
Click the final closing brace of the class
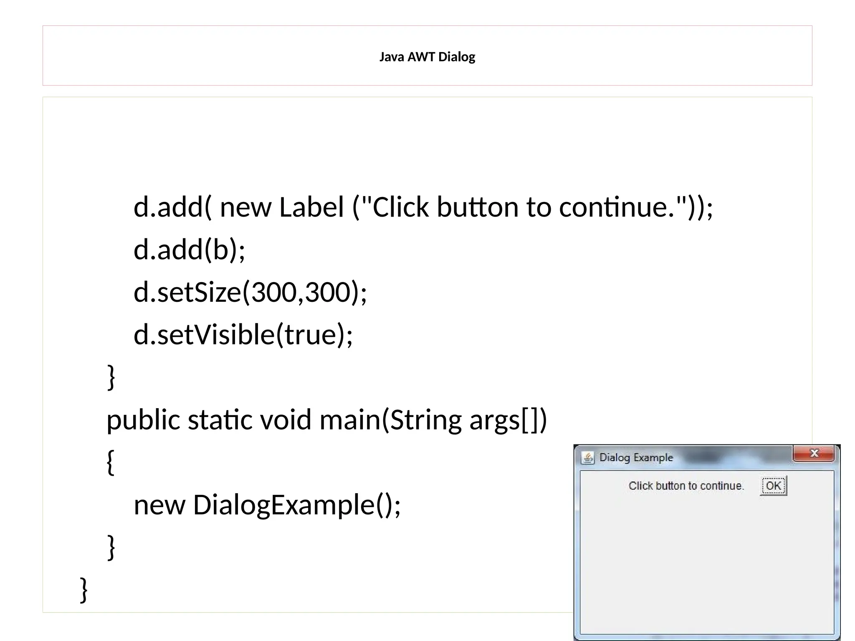coord(84,590)
